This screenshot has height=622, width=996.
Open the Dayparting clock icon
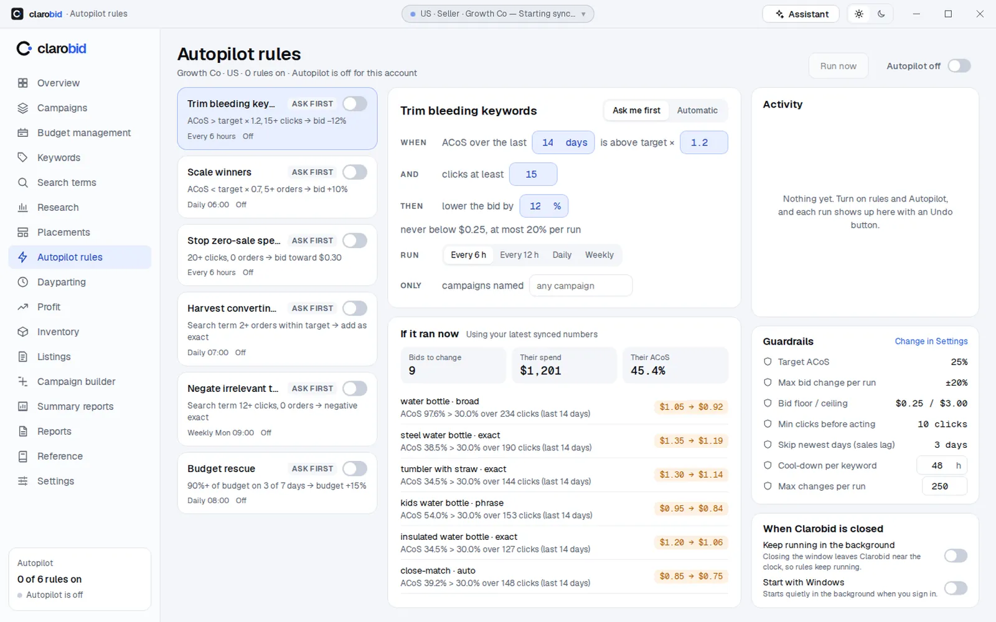(x=23, y=282)
